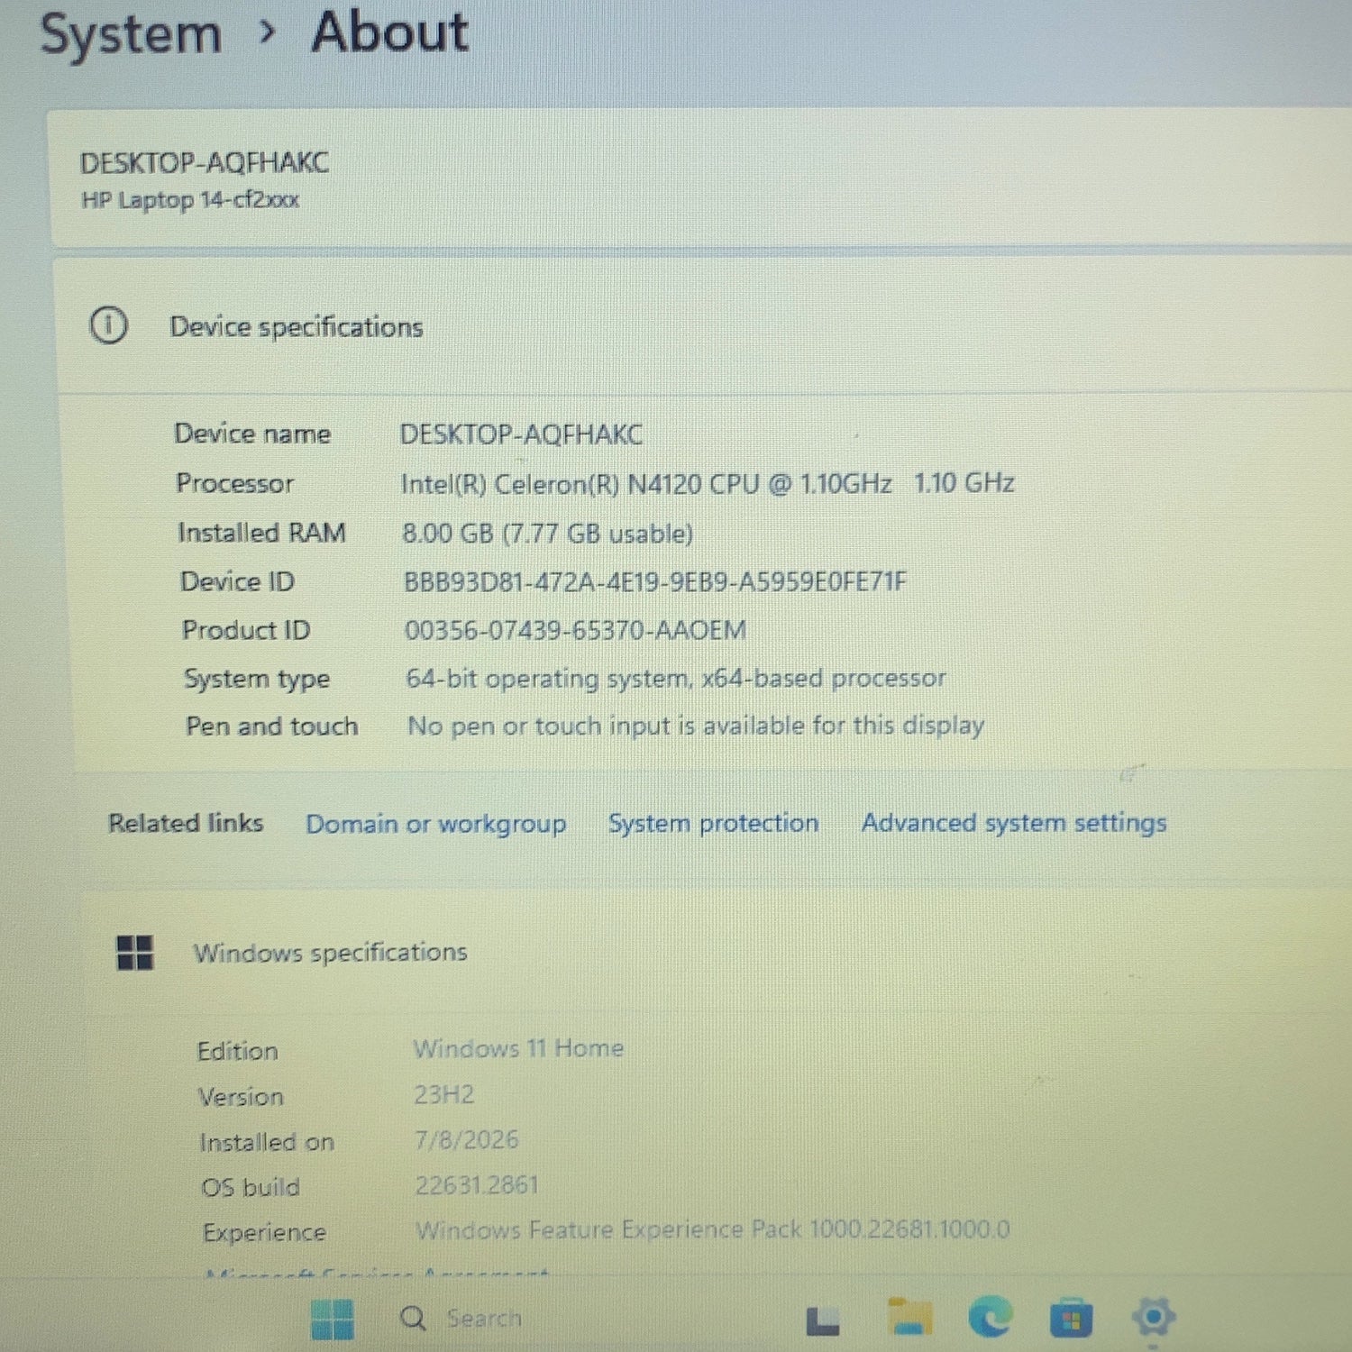Click the OS build label
The width and height of the screenshot is (1352, 1352).
251,1187
